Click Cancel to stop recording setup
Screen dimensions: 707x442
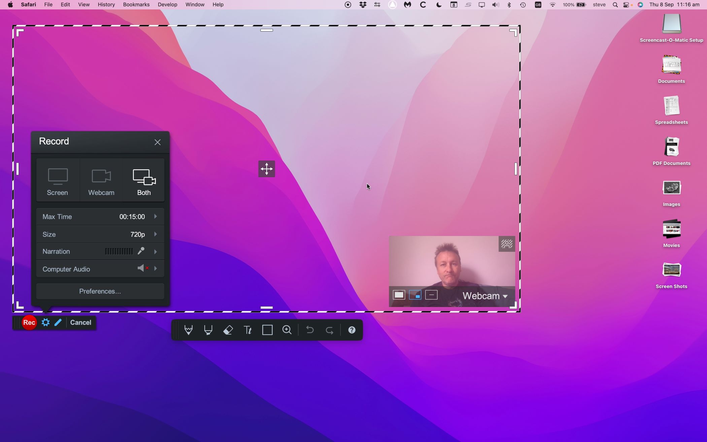[80, 322]
